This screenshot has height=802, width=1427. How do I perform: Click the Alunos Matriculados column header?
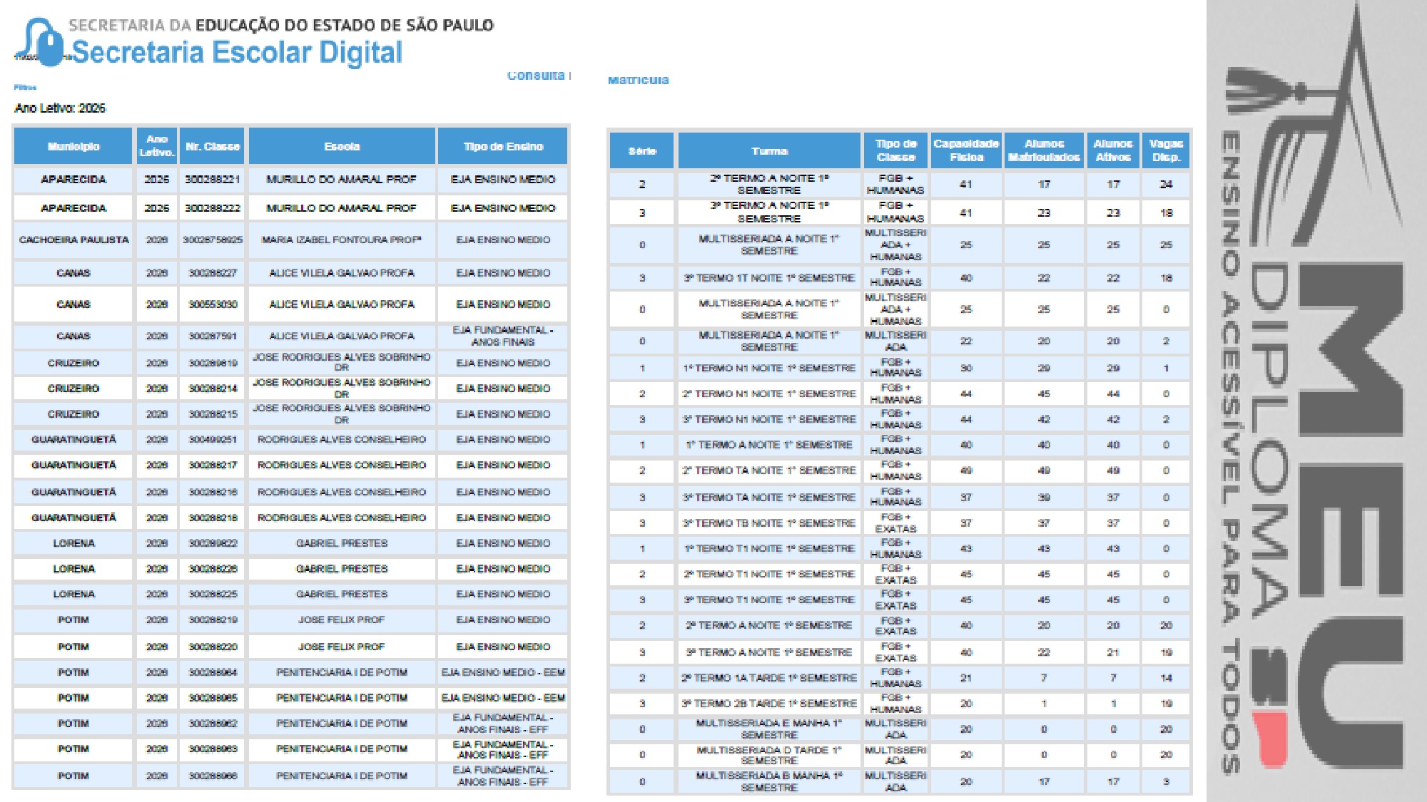point(1044,151)
